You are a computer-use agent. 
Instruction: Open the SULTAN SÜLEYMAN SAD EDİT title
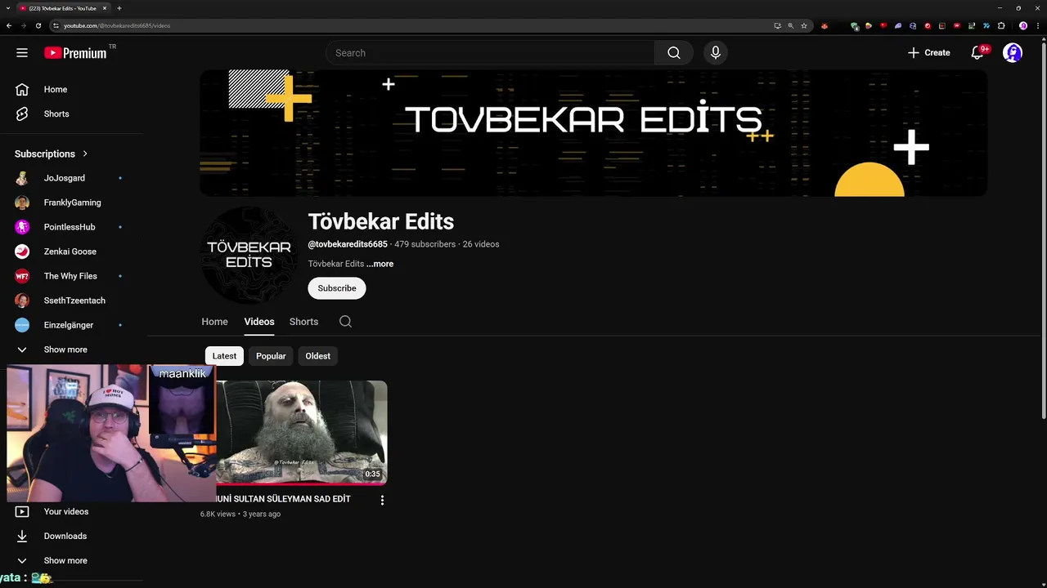(x=284, y=499)
